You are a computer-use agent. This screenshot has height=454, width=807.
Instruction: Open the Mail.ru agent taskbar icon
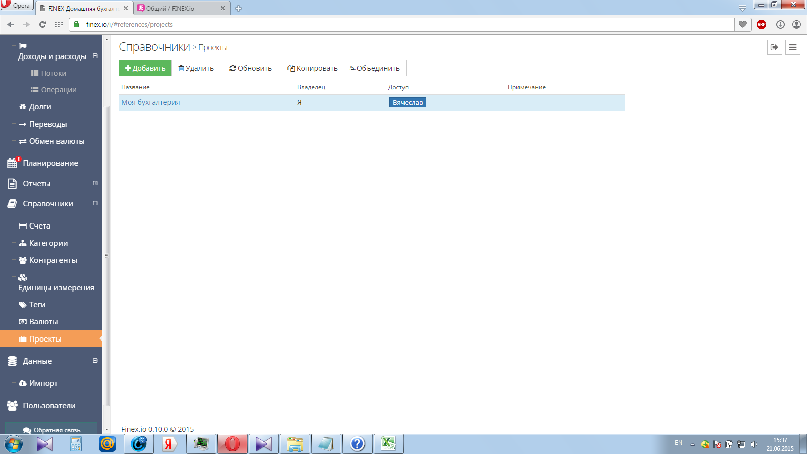coord(107,444)
